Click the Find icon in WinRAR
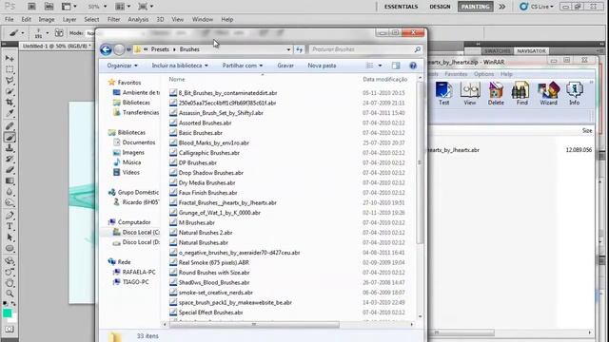Viewport: 609px width, 342px height. click(x=521, y=93)
